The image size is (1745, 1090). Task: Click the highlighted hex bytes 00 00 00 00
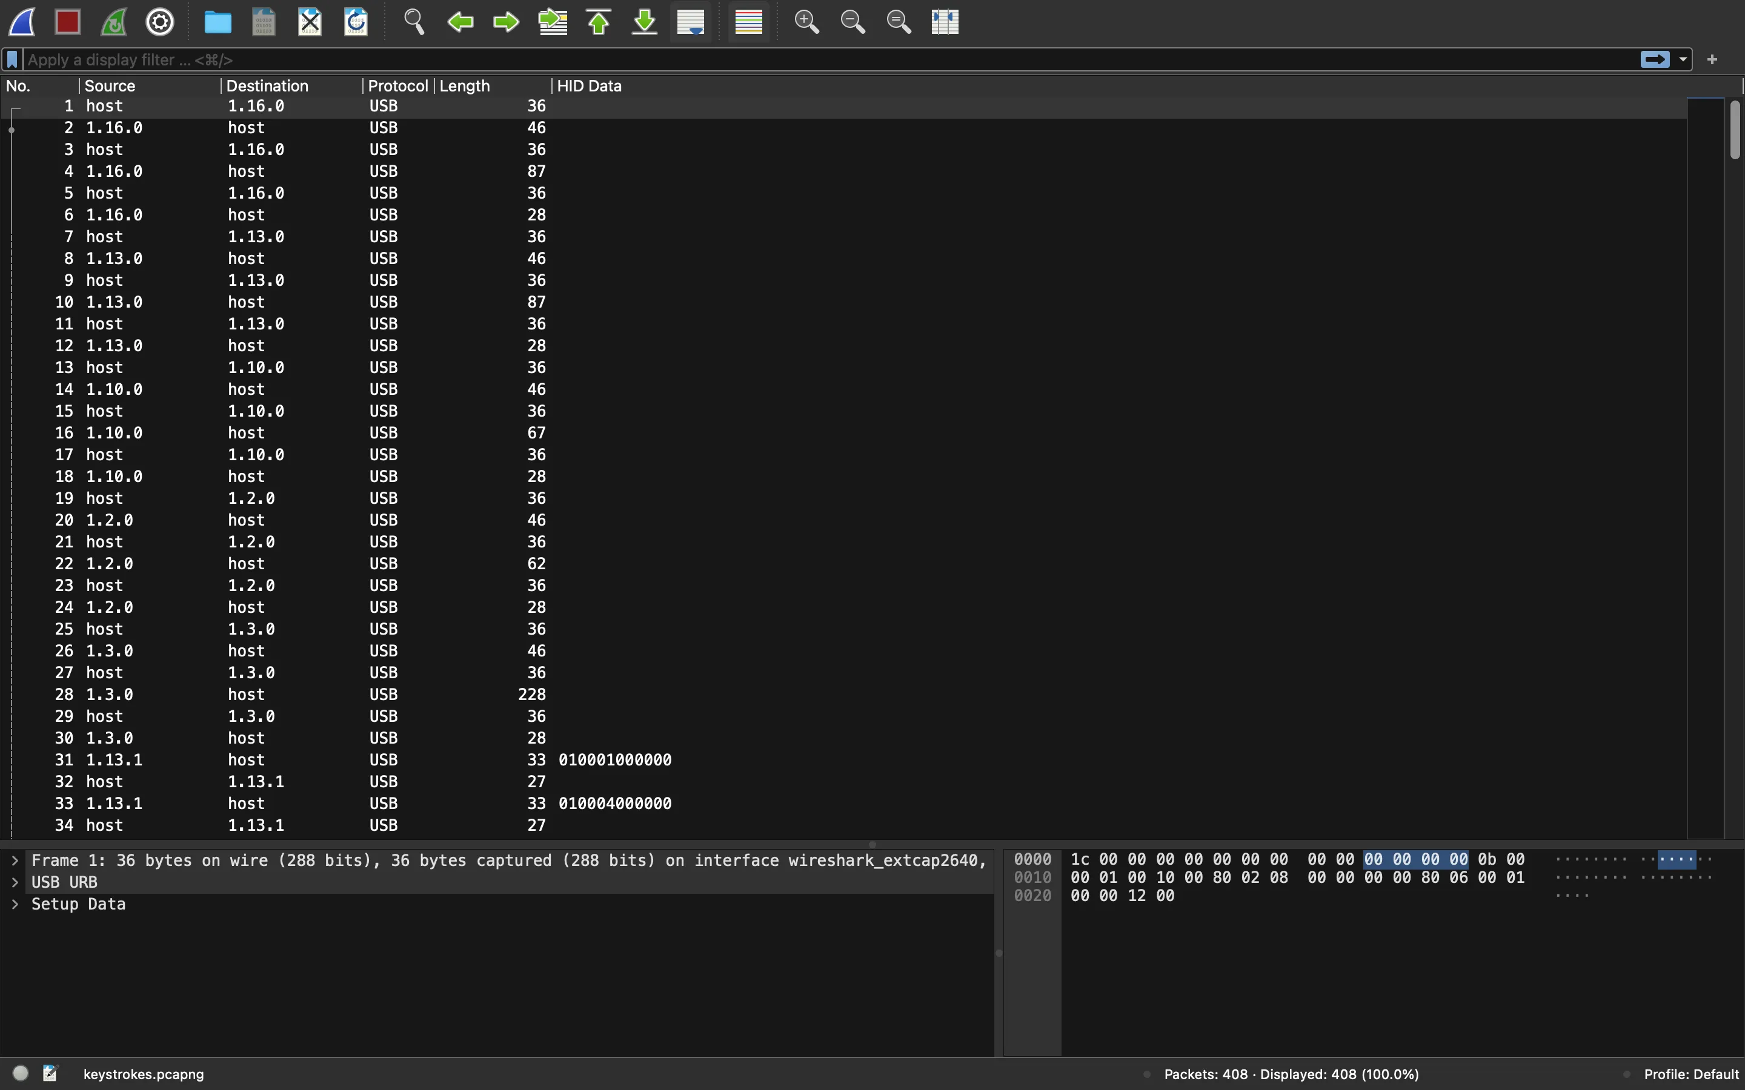coord(1416,859)
